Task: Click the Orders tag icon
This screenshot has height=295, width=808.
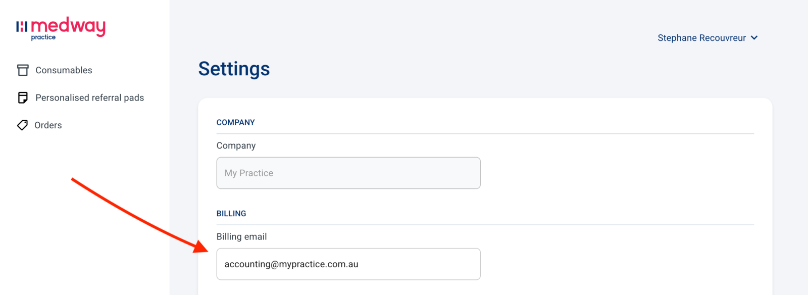Action: [22, 125]
